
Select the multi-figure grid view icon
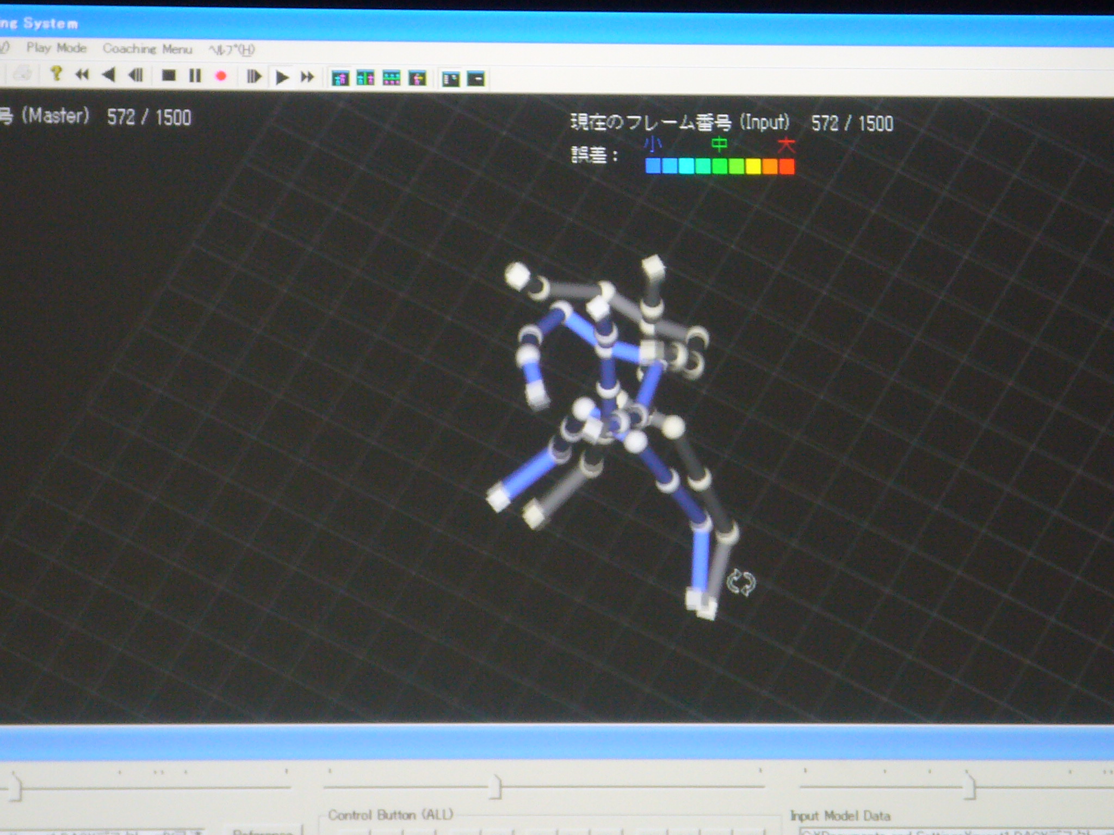click(x=392, y=79)
